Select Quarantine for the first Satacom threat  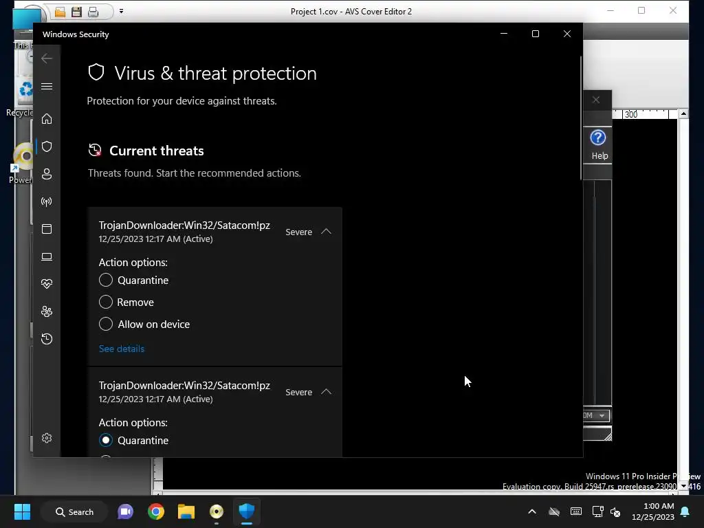click(x=106, y=280)
